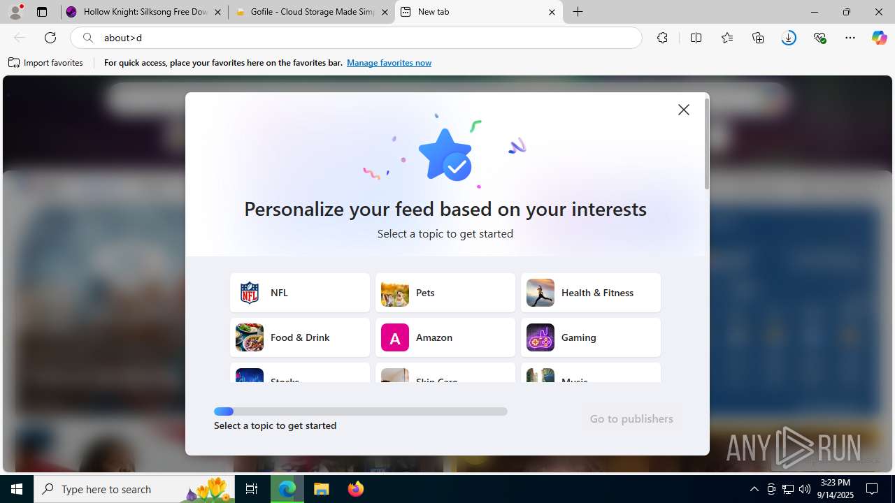Click the Pets thumbnail image
The height and width of the screenshot is (503, 895).
point(395,293)
